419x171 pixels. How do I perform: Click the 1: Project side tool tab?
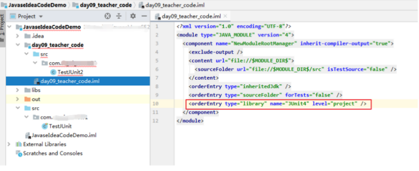[x=2, y=29]
